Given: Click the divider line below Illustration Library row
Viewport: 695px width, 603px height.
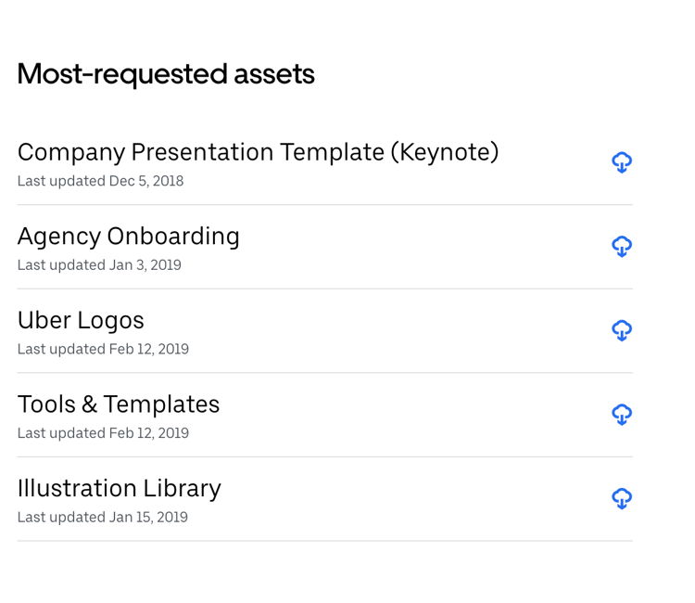Looking at the screenshot, I should tap(324, 541).
